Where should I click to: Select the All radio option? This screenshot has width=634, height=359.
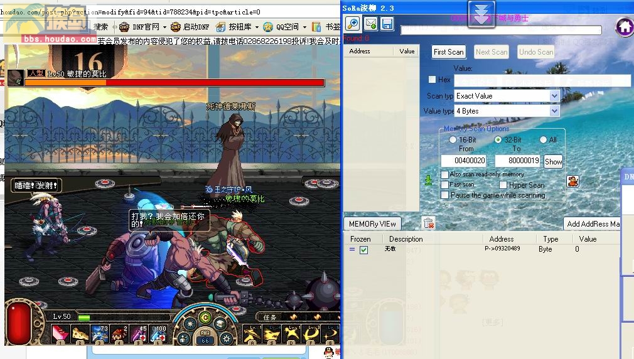point(543,139)
